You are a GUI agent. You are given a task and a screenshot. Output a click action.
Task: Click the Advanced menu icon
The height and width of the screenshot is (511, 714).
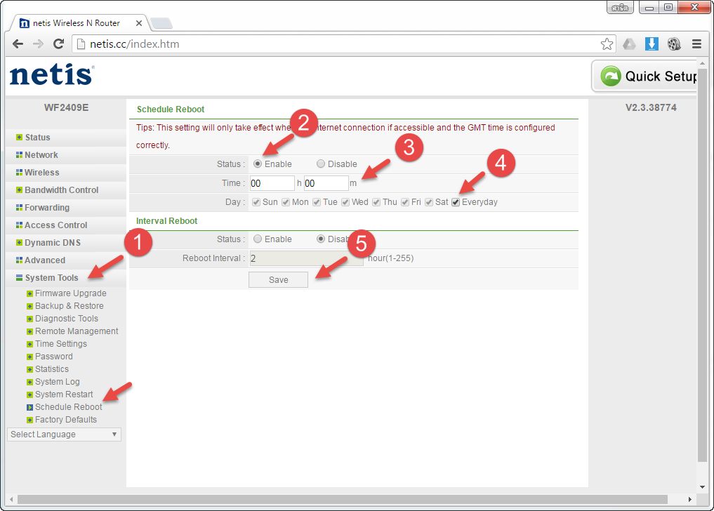(19, 260)
